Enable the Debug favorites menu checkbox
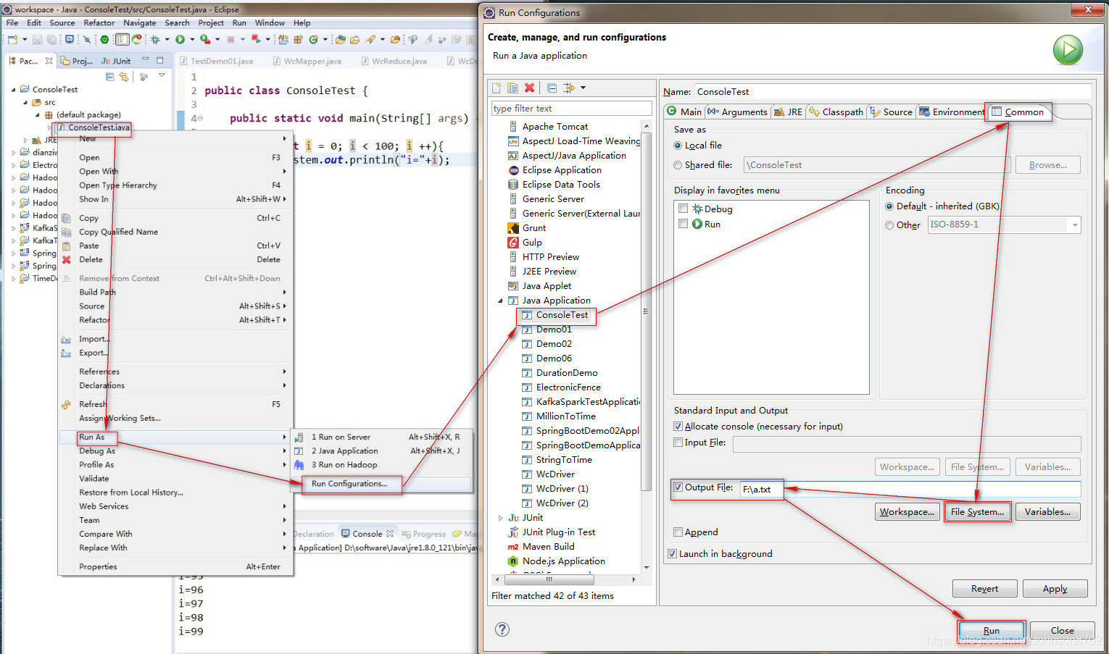1109x654 pixels. pos(683,208)
